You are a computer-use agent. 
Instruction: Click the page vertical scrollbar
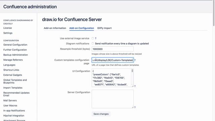pyautogui.click(x=214, y=13)
